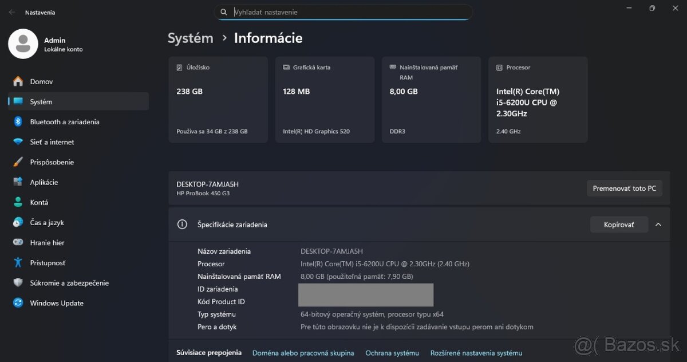687x362 pixels.
Task: Select Prístupnosť in the navigation
Action: click(x=48, y=263)
